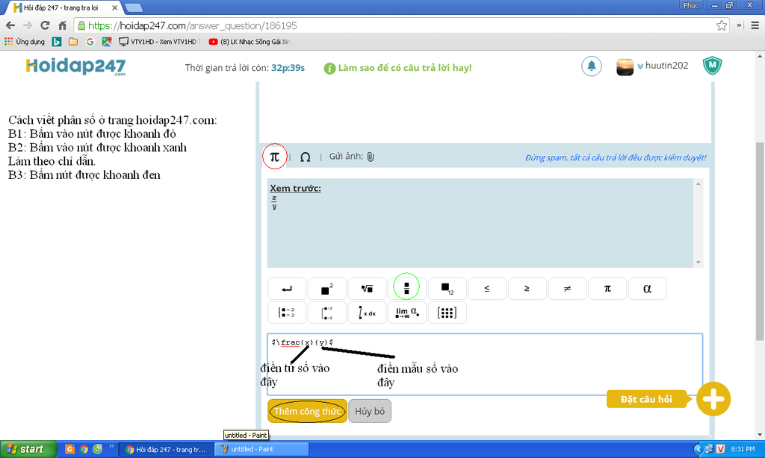Click the address bar URL
Screen dimensions: 765x458
(x=193, y=25)
